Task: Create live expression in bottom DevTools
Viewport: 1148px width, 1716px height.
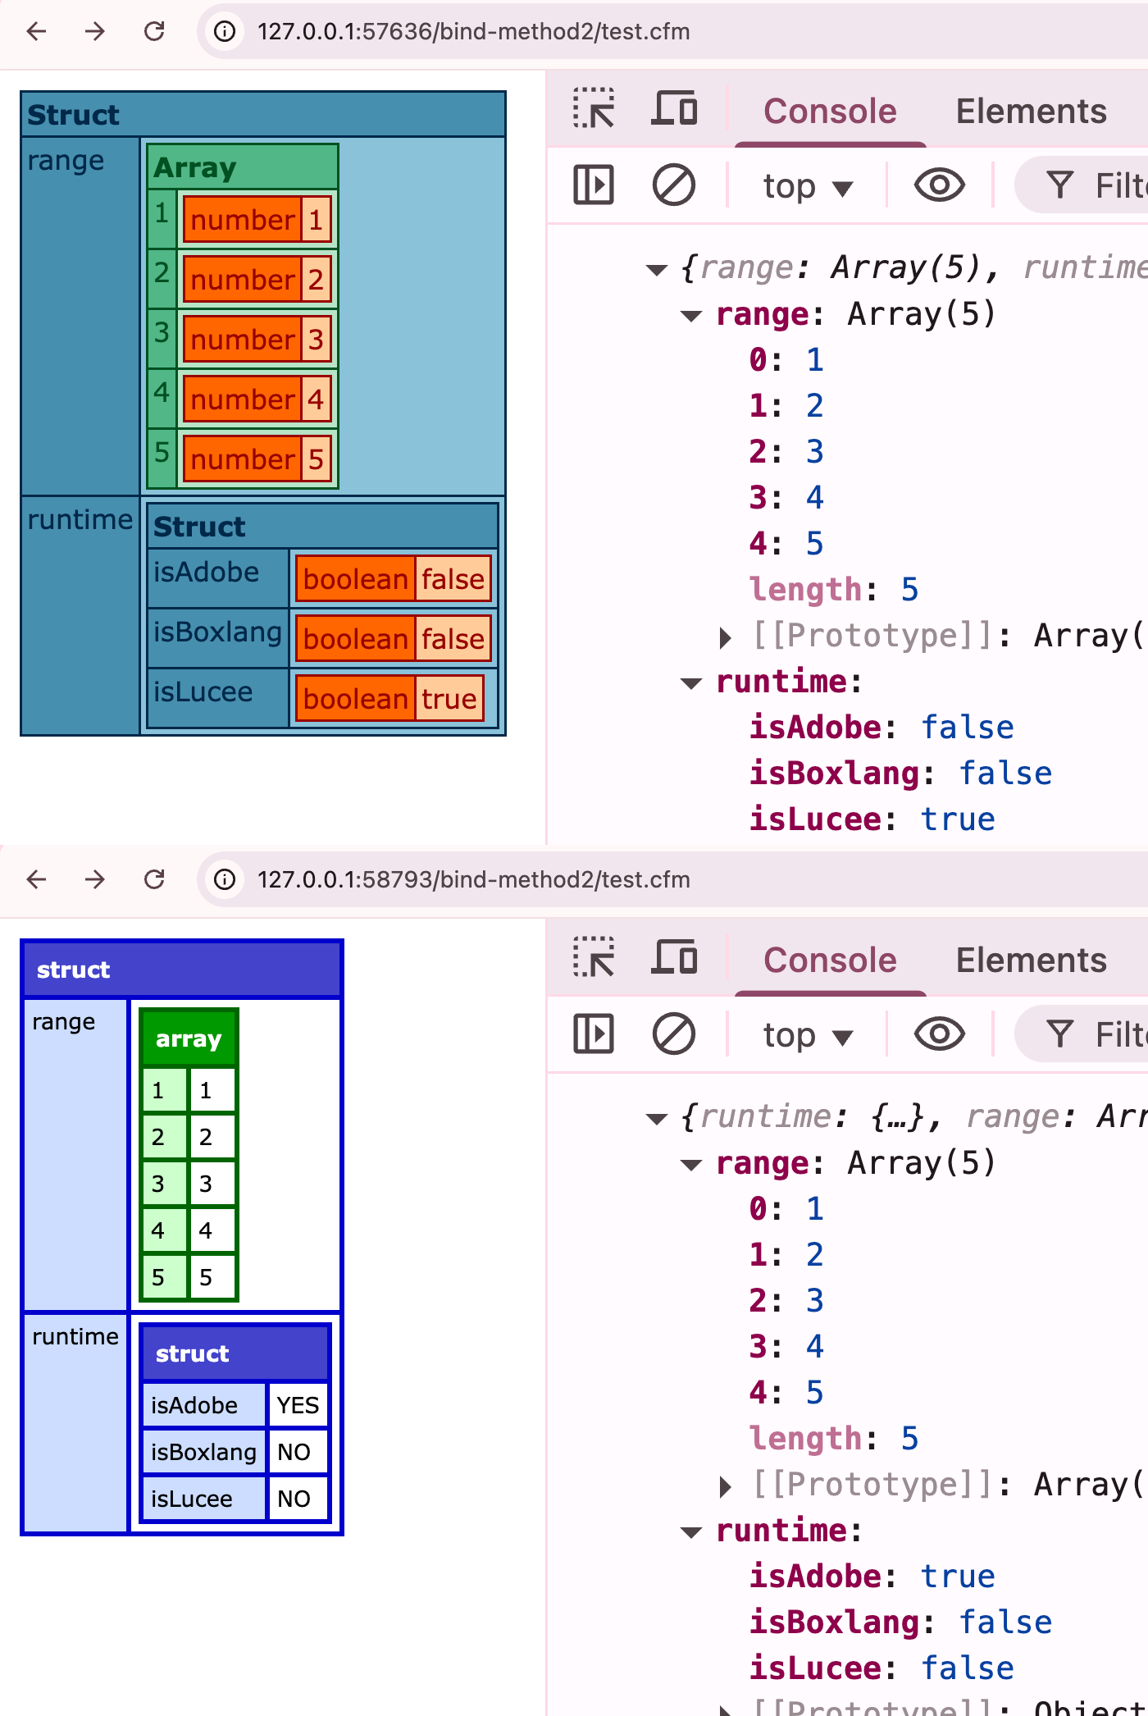Action: 940,1034
